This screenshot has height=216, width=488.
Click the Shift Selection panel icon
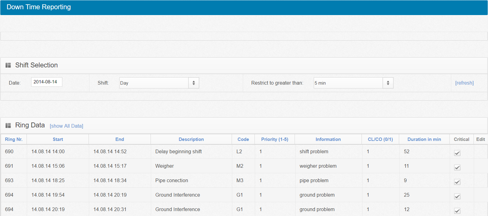tap(8, 65)
